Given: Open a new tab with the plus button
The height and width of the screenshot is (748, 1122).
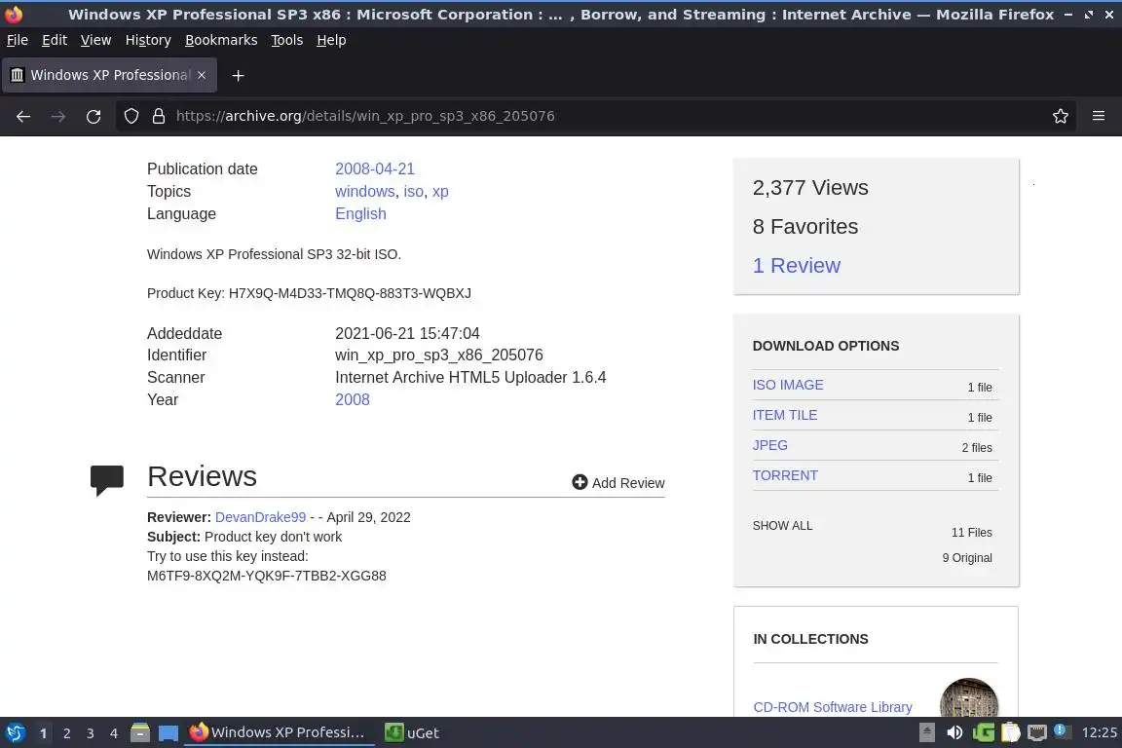Looking at the screenshot, I should [x=239, y=75].
